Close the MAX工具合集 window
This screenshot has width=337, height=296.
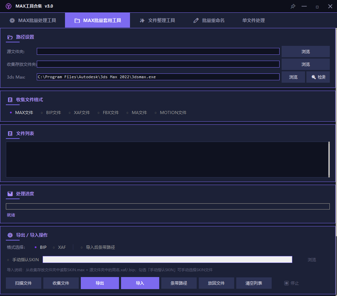pos(330,6)
